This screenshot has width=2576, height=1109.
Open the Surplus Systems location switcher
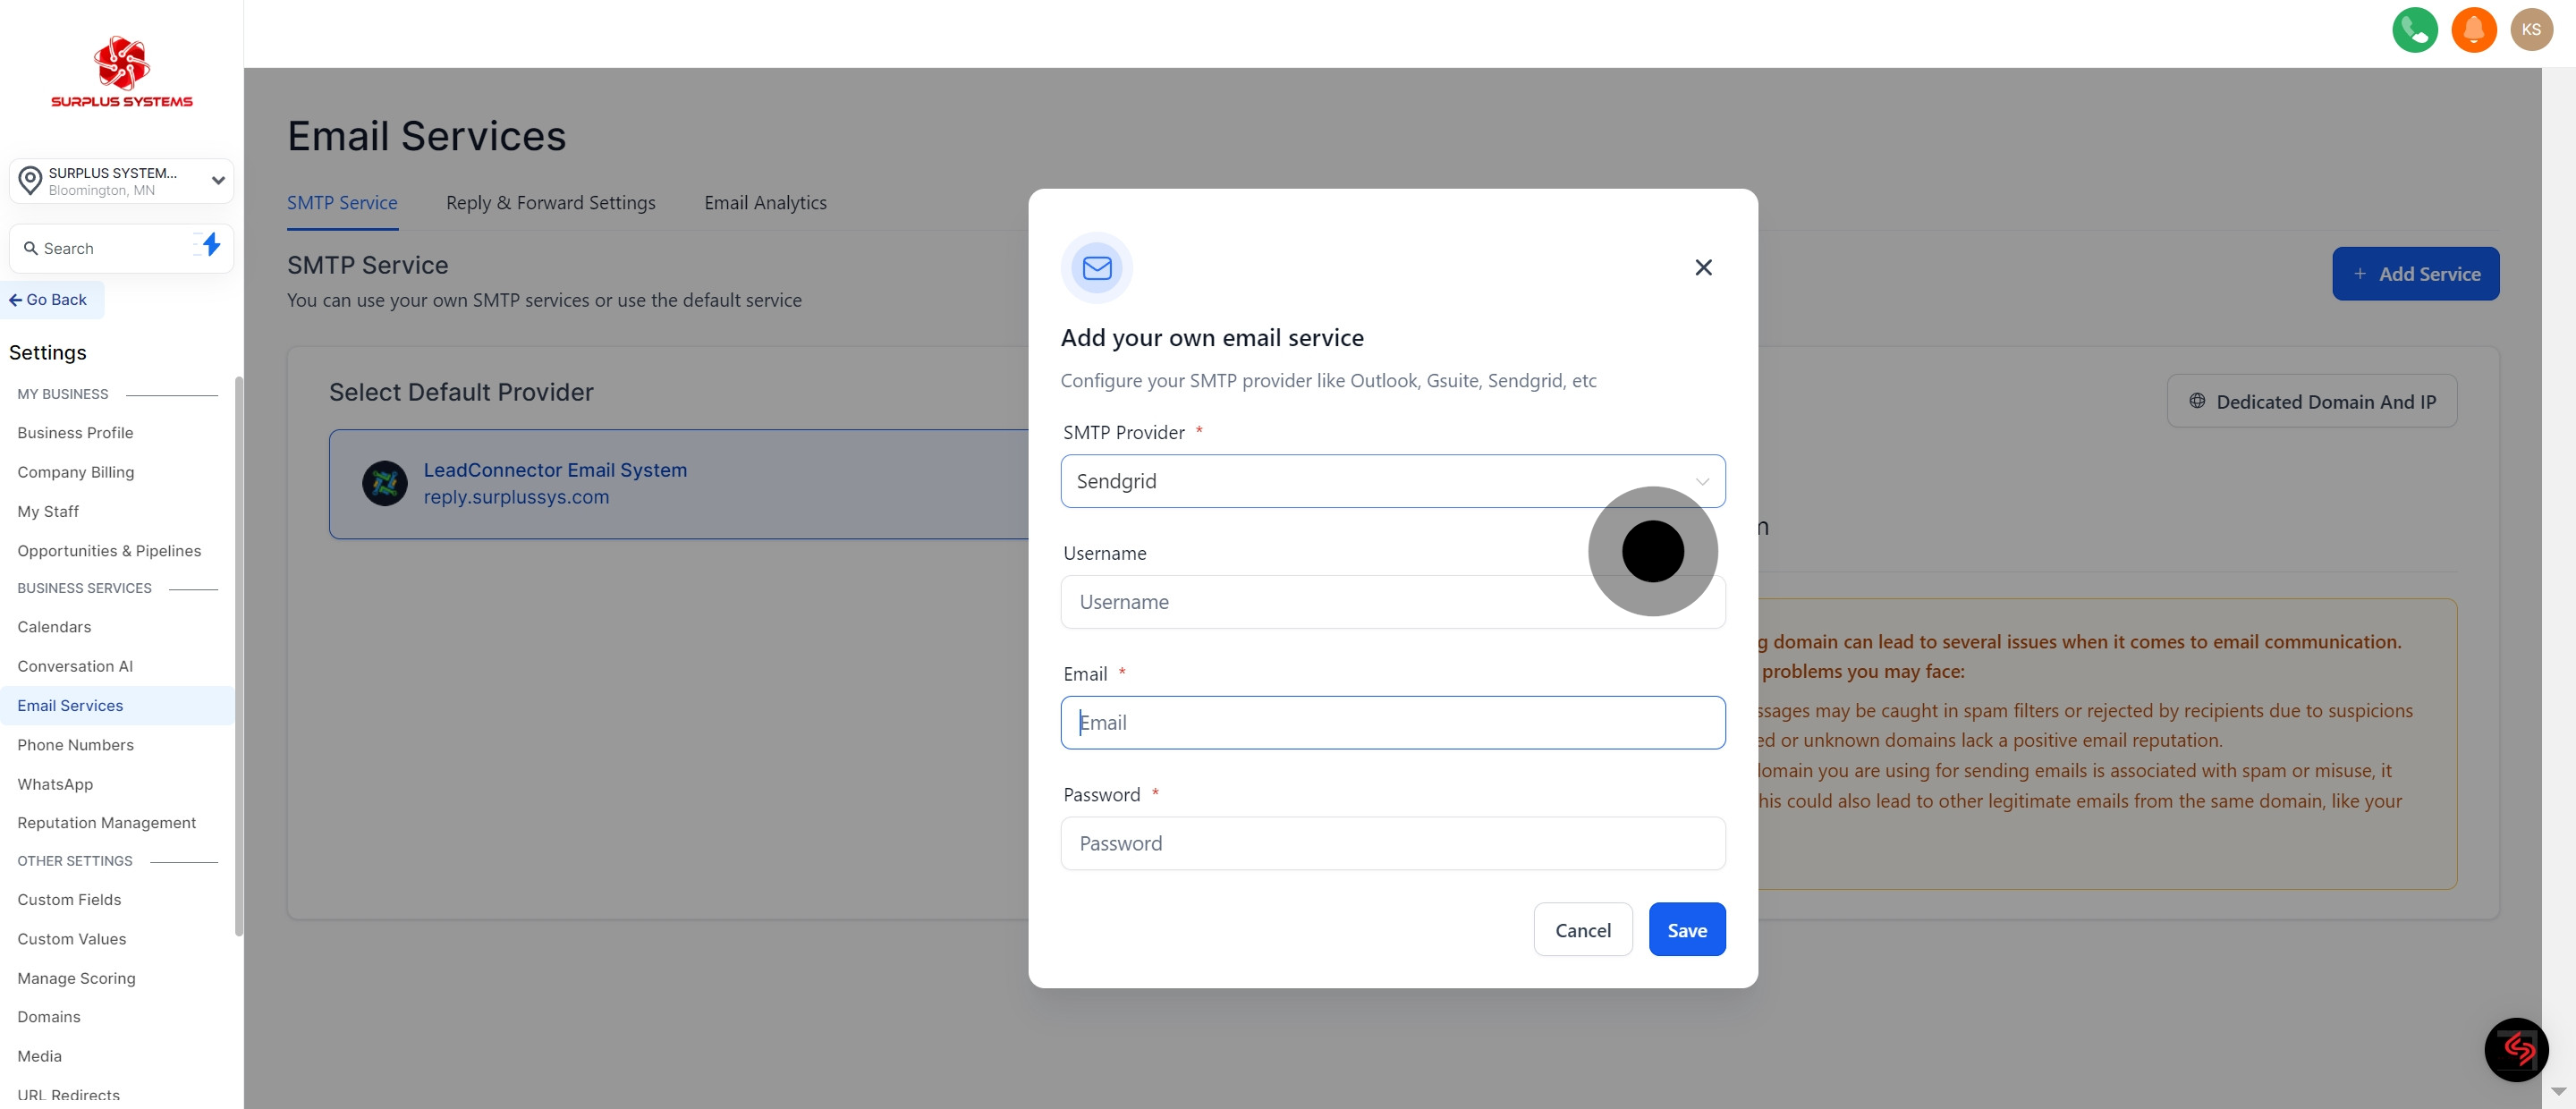pyautogui.click(x=122, y=181)
